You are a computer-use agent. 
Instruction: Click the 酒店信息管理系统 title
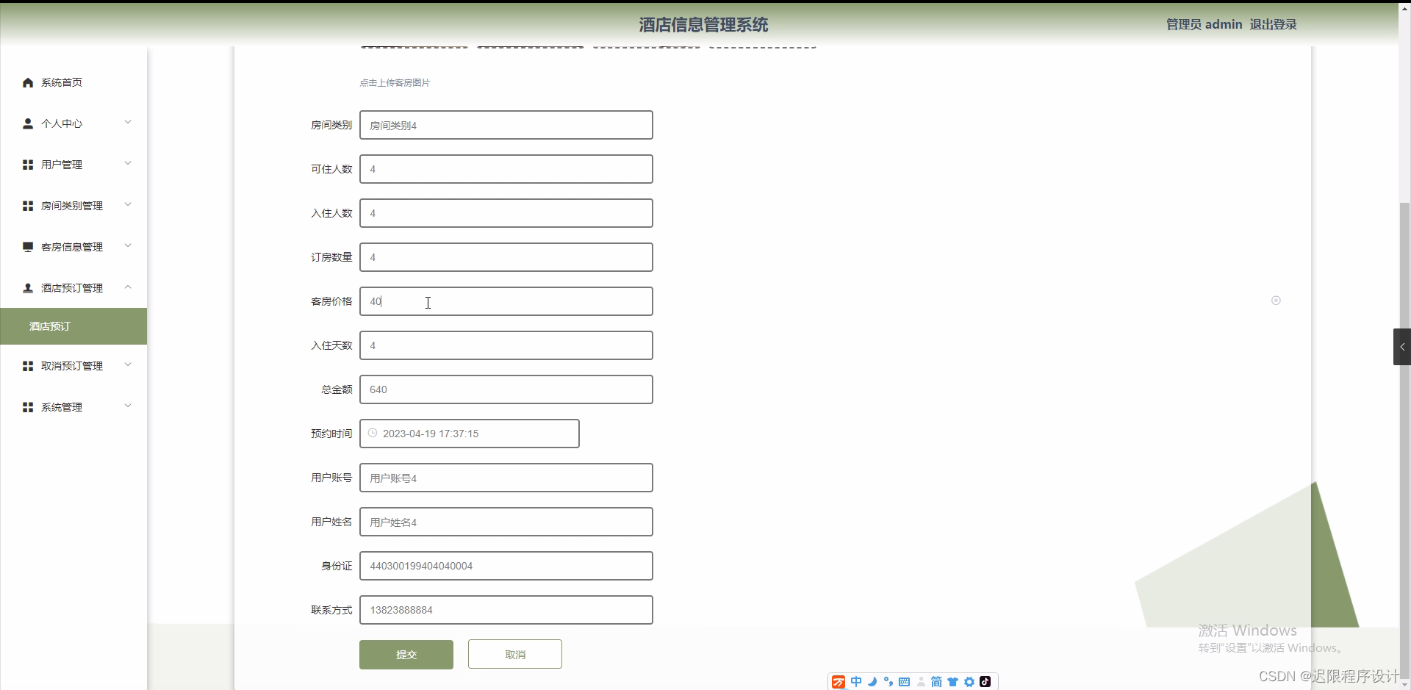click(x=704, y=25)
